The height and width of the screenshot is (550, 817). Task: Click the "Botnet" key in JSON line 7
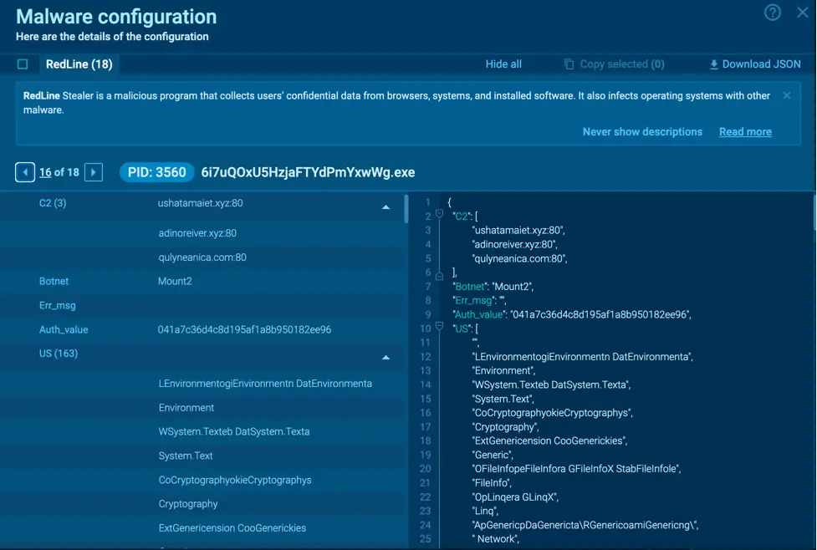click(x=470, y=287)
